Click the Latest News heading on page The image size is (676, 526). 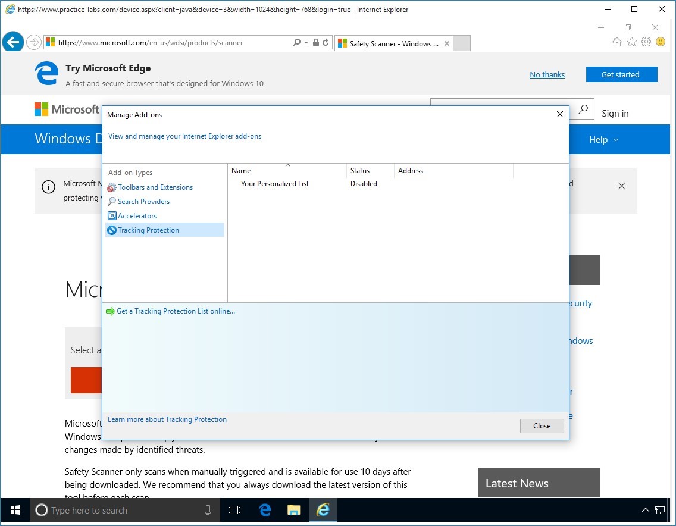pos(517,483)
